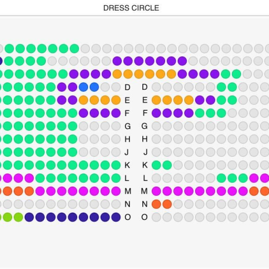The width and height of the screenshot is (269, 269).
Task: Pick orange seat nearest the right N label
Action: click(x=156, y=204)
